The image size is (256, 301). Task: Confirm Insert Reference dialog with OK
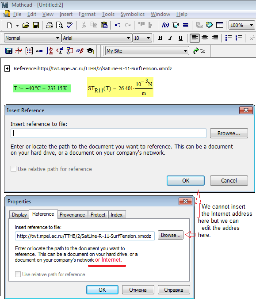point(186,180)
